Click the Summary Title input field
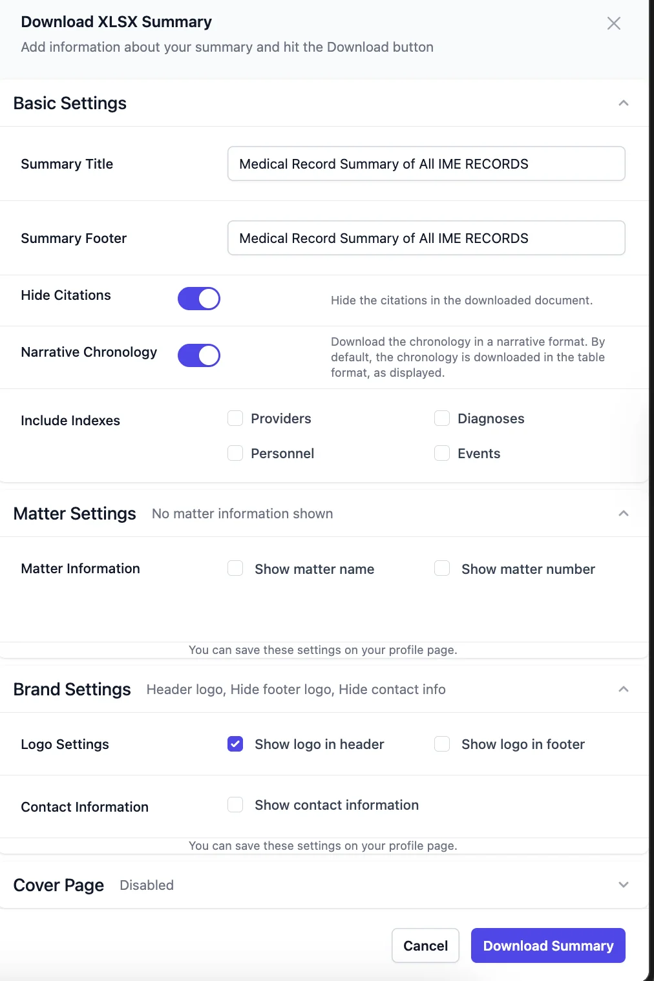 pos(426,164)
